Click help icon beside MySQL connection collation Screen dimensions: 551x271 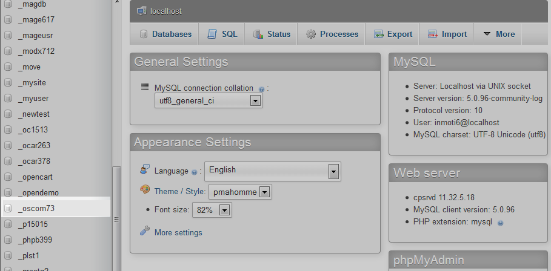point(261,89)
